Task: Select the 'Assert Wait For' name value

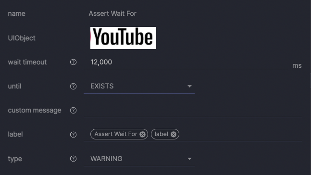Action: point(112,13)
